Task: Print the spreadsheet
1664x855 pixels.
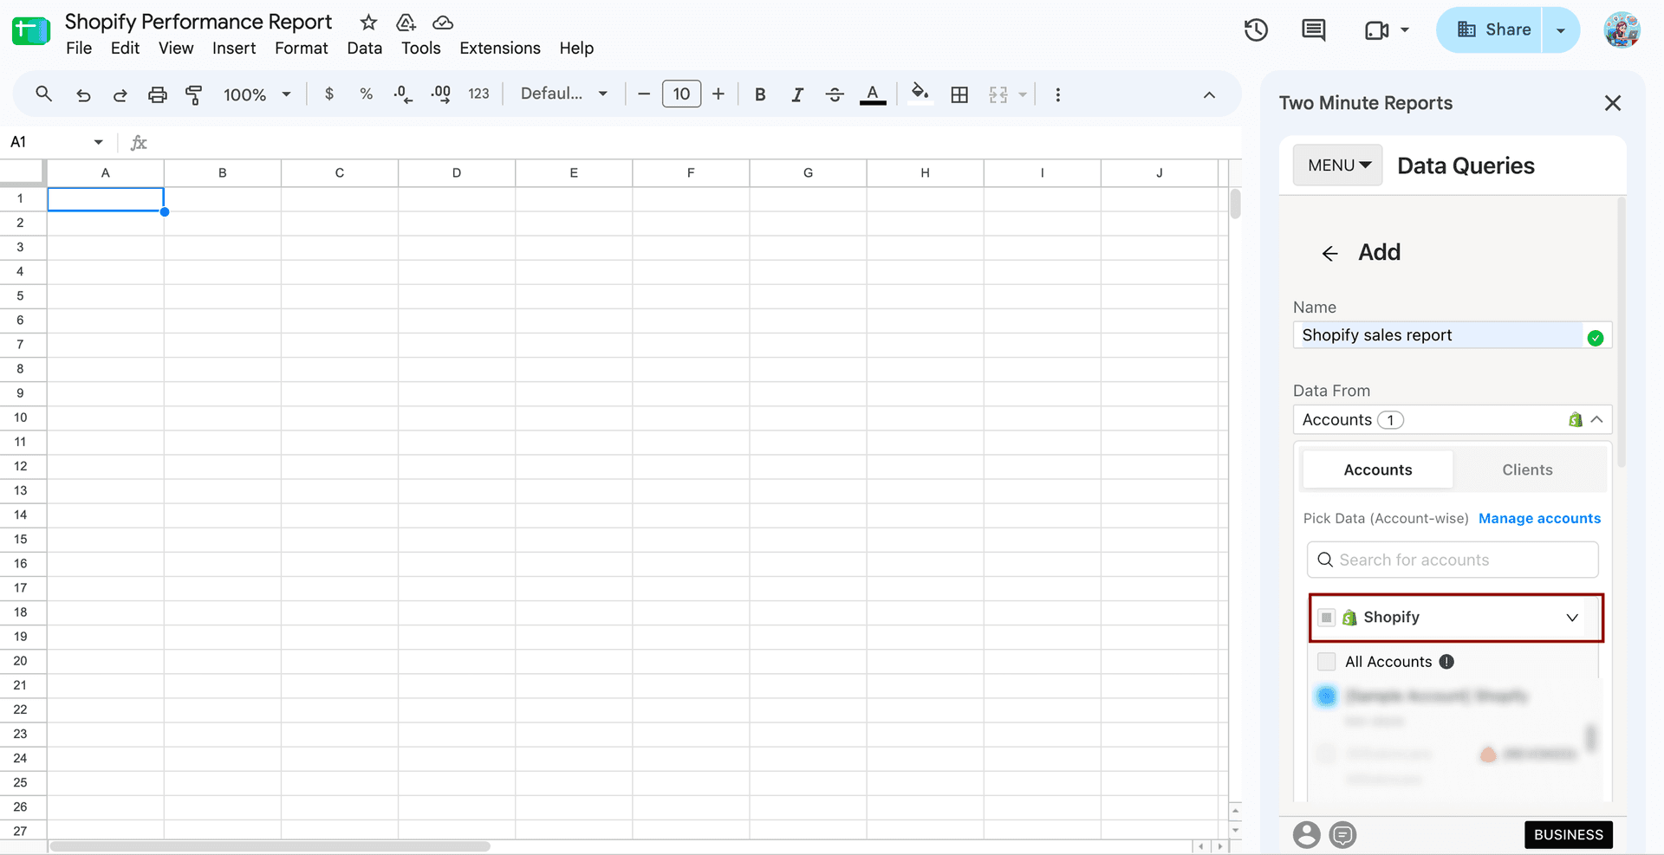Action: click(x=157, y=94)
